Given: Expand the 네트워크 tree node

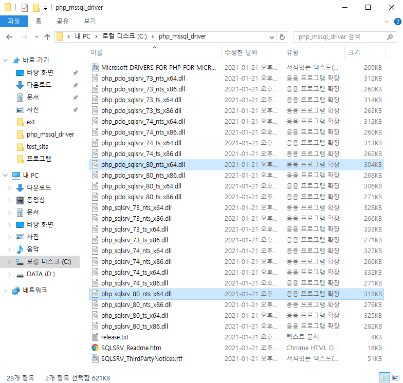Looking at the screenshot, I should click(5, 291).
